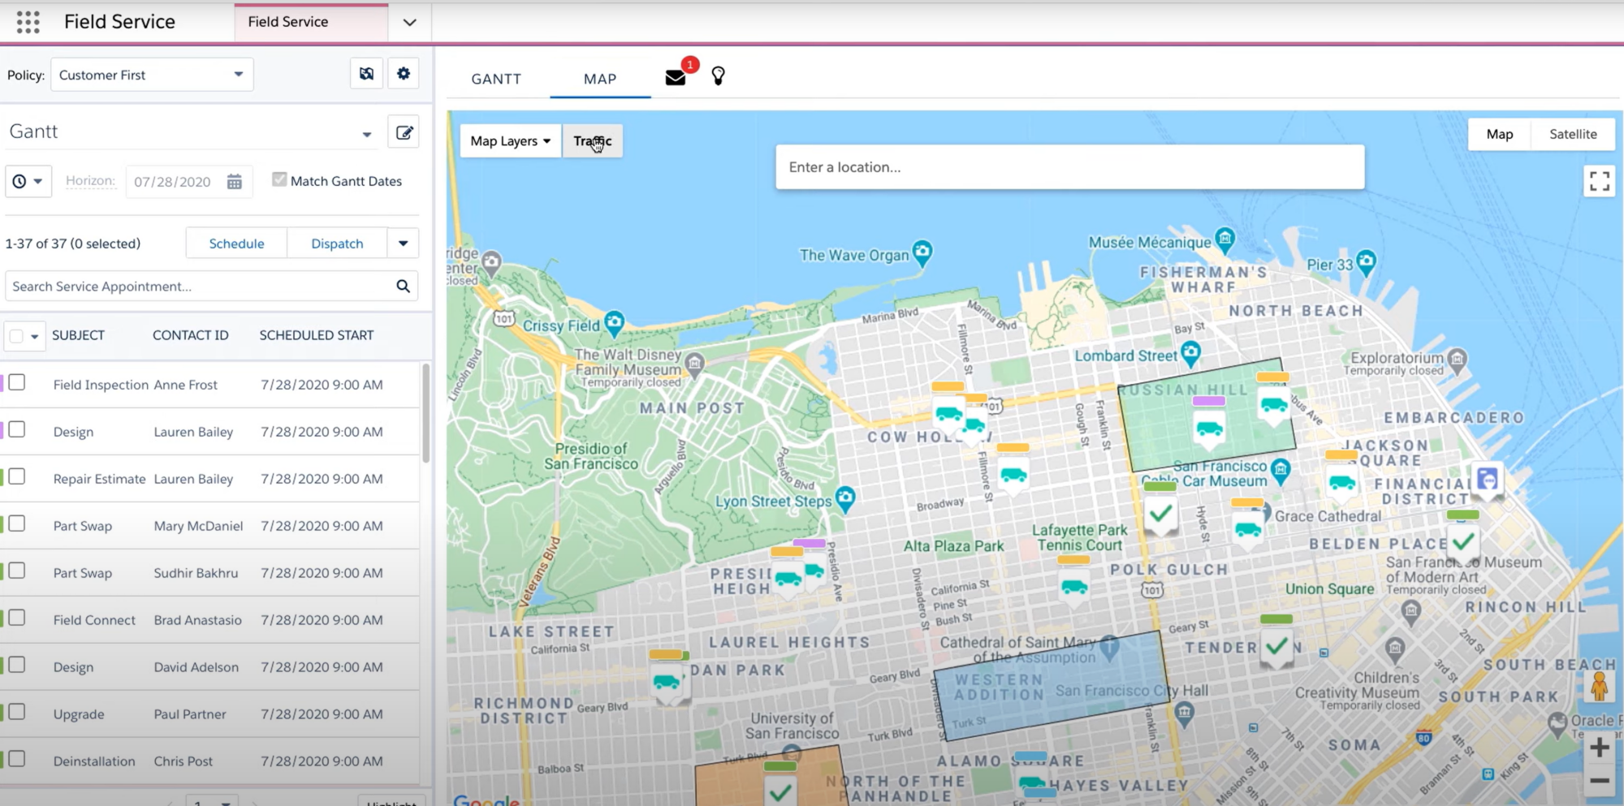The width and height of the screenshot is (1624, 806).
Task: Open the mail notifications envelope icon
Action: click(676, 77)
